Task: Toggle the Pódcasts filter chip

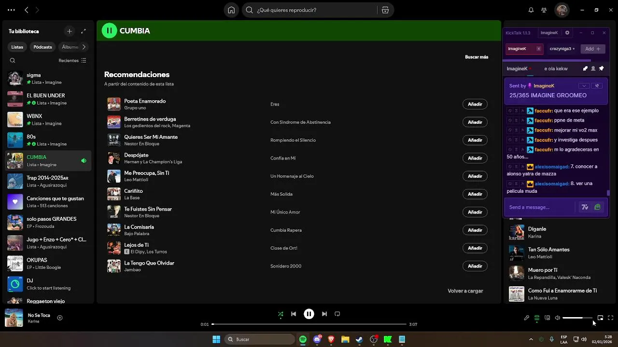Action: [x=42, y=47]
